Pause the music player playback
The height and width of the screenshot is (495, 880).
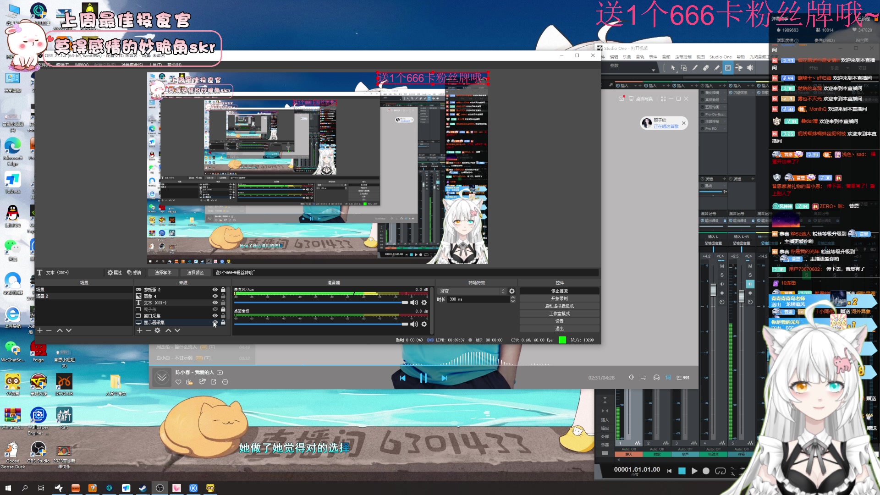pos(423,378)
